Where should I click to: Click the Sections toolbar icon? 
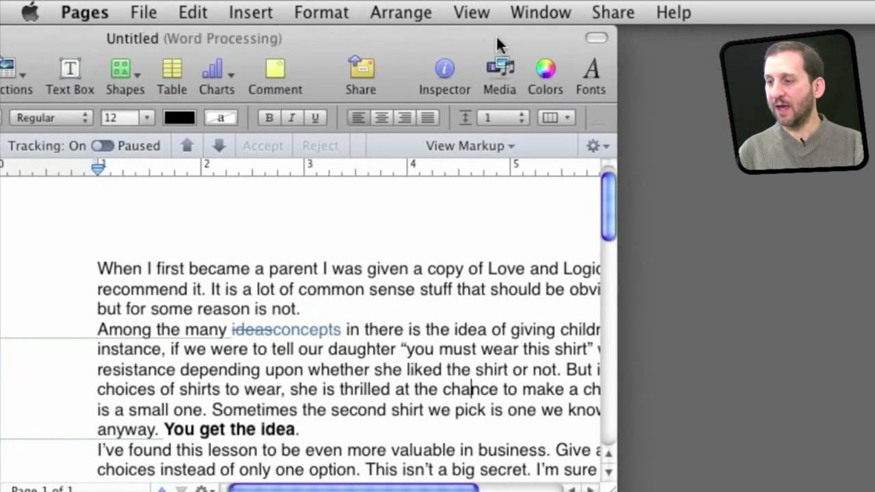[x=12, y=76]
